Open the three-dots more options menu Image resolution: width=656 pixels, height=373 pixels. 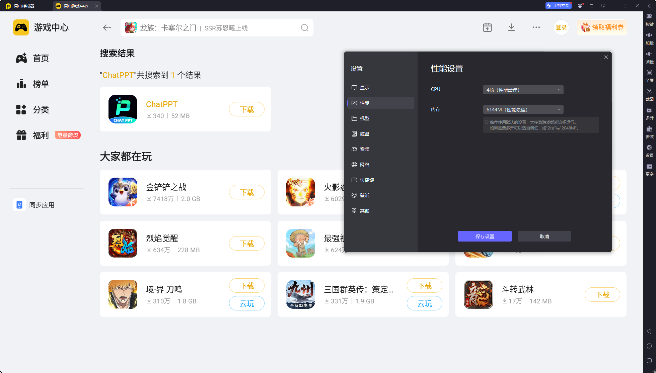[x=536, y=27]
